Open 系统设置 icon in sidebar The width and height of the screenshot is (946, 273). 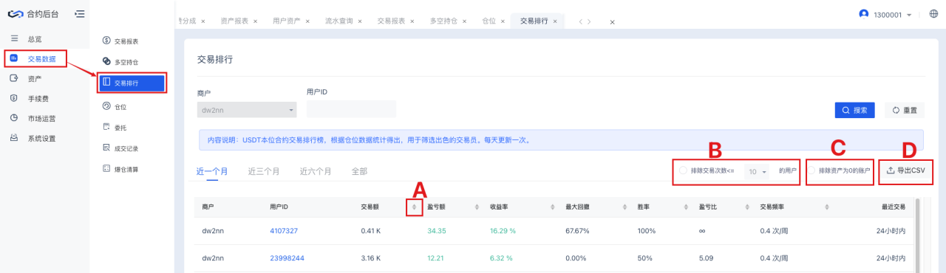14,137
